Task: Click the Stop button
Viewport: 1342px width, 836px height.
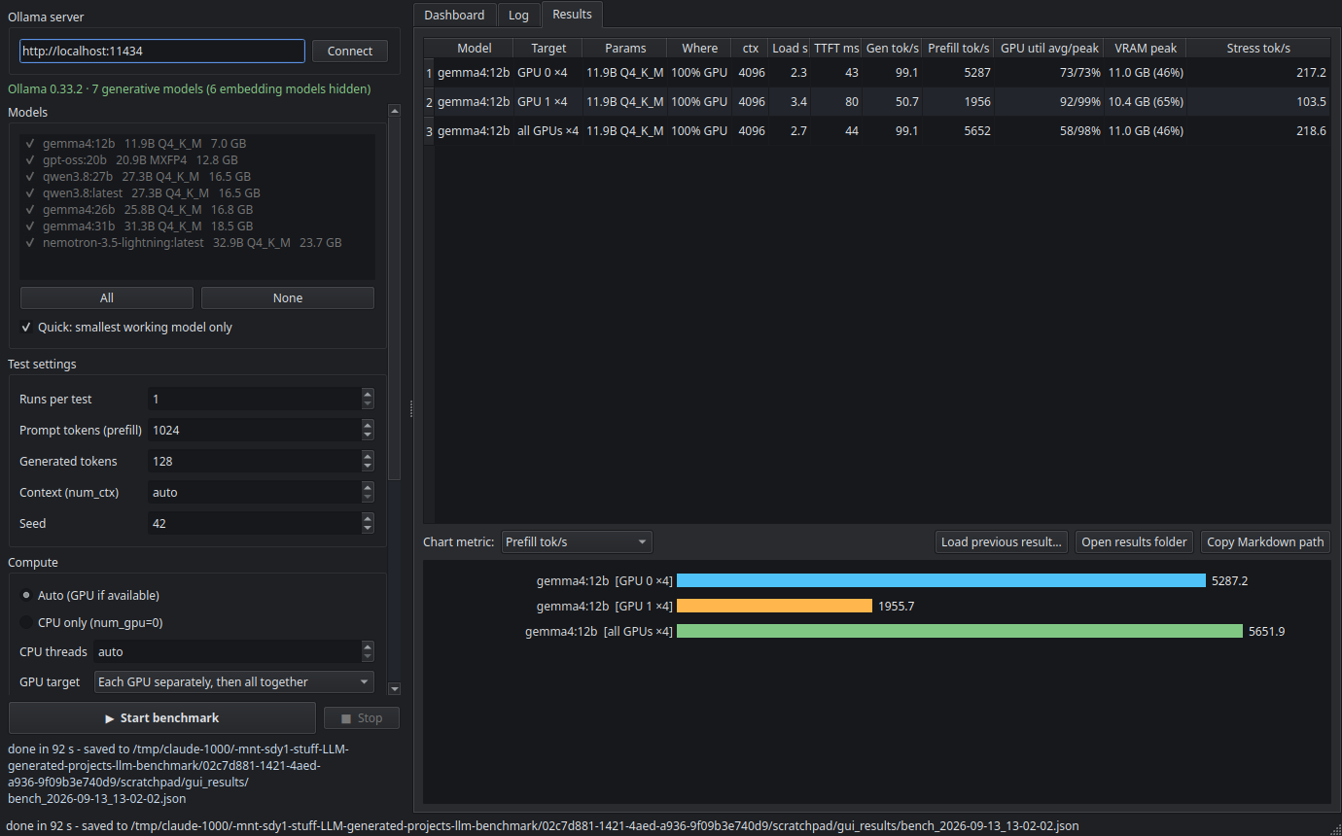Action: click(x=362, y=718)
